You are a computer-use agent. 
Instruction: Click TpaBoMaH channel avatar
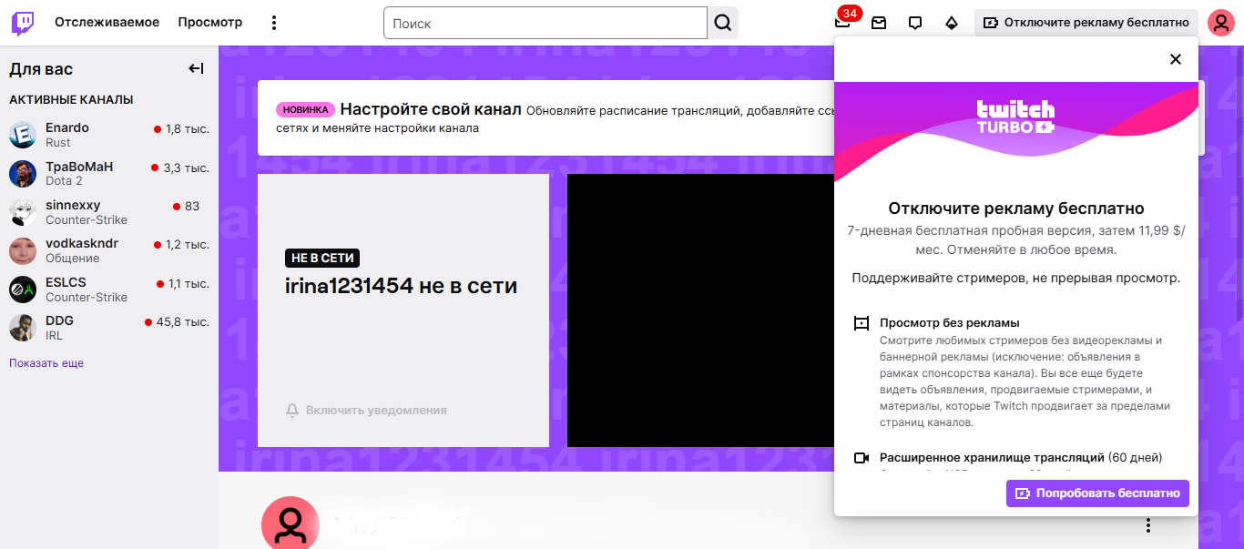click(x=23, y=174)
